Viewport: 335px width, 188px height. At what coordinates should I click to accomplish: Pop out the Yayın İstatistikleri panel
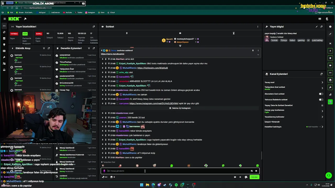(x=94, y=27)
